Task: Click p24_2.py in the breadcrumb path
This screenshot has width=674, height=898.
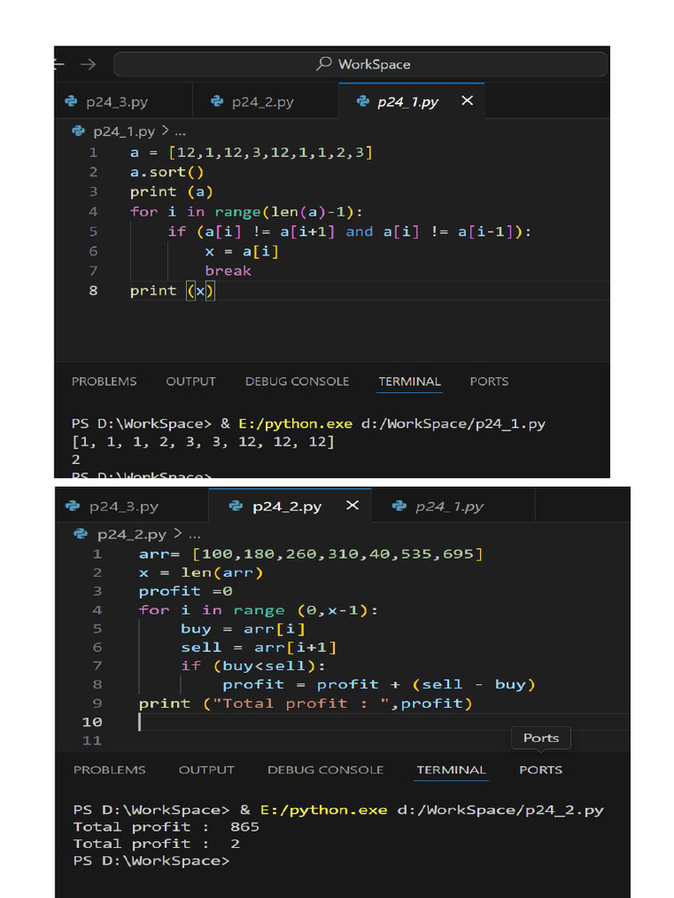Action: [132, 534]
